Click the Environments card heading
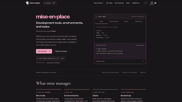This screenshot has width=182, height=102. tap(71, 95)
